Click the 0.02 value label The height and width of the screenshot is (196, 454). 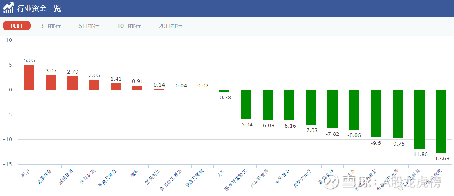203,86
